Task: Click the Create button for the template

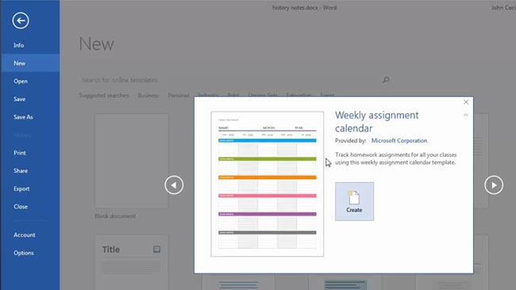Action: pos(354,201)
